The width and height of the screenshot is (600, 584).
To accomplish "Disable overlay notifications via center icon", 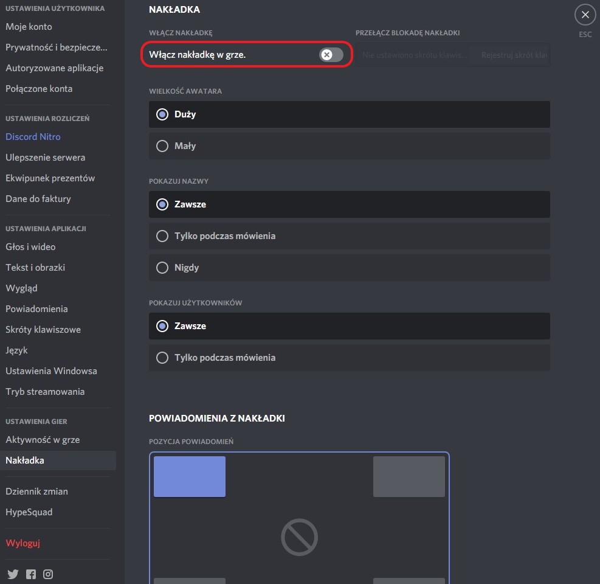I will pyautogui.click(x=299, y=537).
